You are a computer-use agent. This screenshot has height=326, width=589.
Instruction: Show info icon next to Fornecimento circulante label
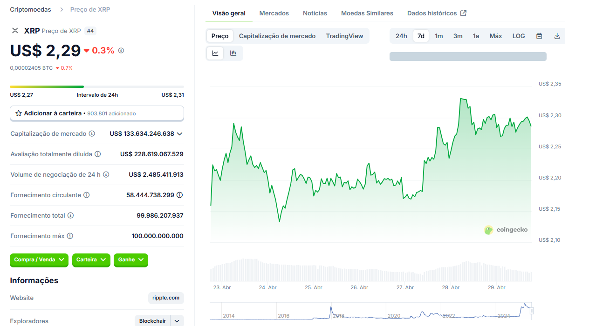click(x=86, y=195)
